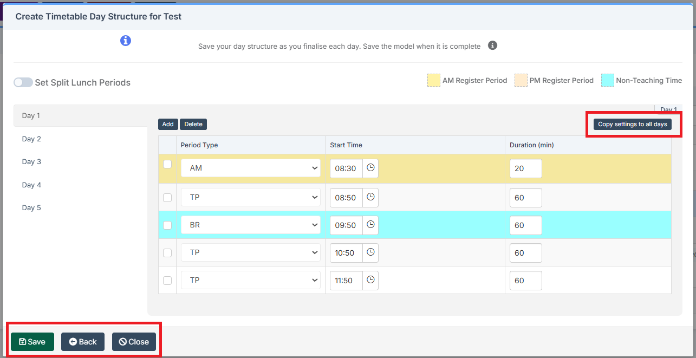Toggle Set Split Lunch Periods switch
The height and width of the screenshot is (358, 696).
point(23,82)
